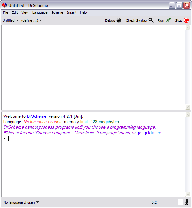Click the red No language chosen text
This screenshot has height=208, width=192.
click(43, 122)
